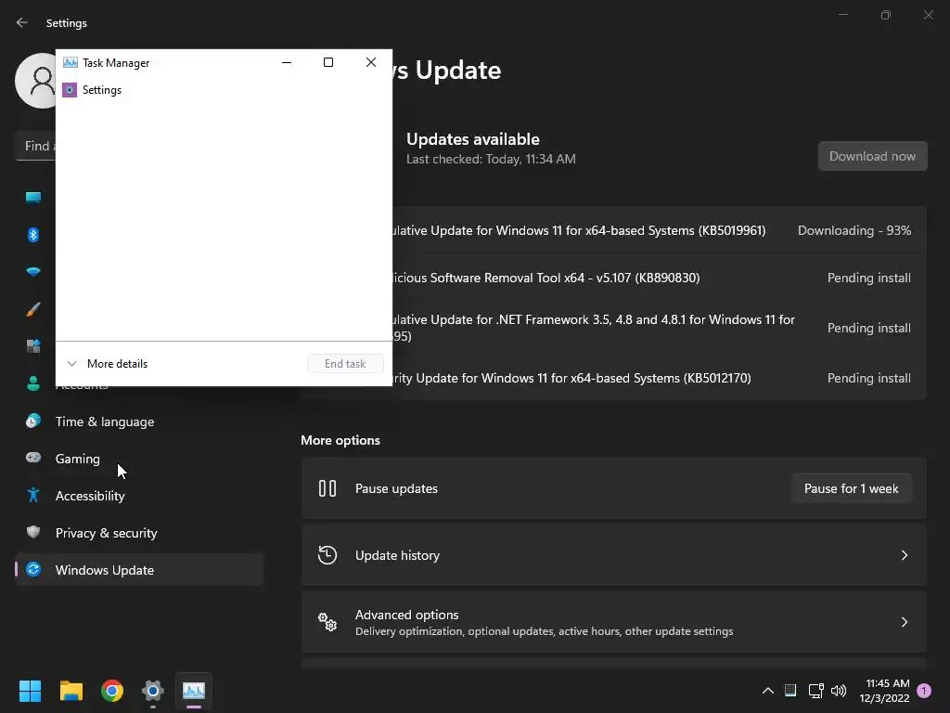
Task: Close the Settings window
Action: (928, 15)
